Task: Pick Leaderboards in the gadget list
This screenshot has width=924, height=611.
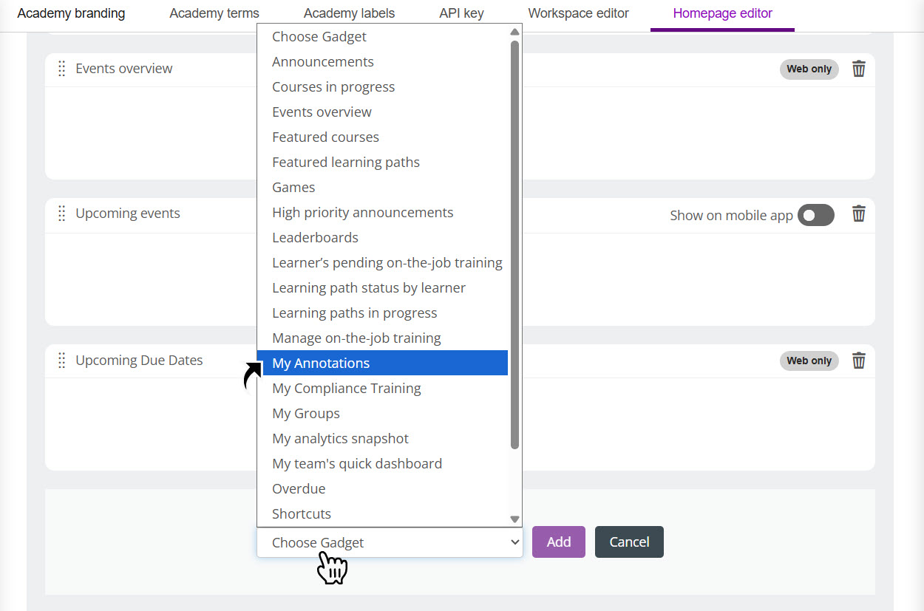Action: tap(381, 237)
